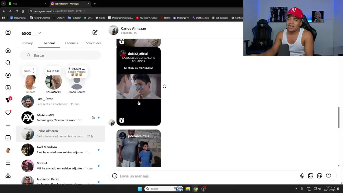Open the Netflix bookmark
Image resolution: width=343 pixels, height=193 pixels.
tap(165, 18)
